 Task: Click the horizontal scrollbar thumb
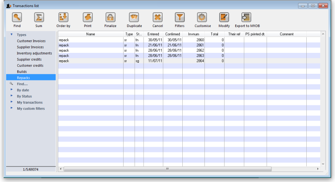[x=167, y=169]
